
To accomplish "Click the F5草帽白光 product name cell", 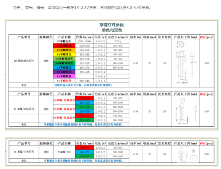I will tap(64, 41).
